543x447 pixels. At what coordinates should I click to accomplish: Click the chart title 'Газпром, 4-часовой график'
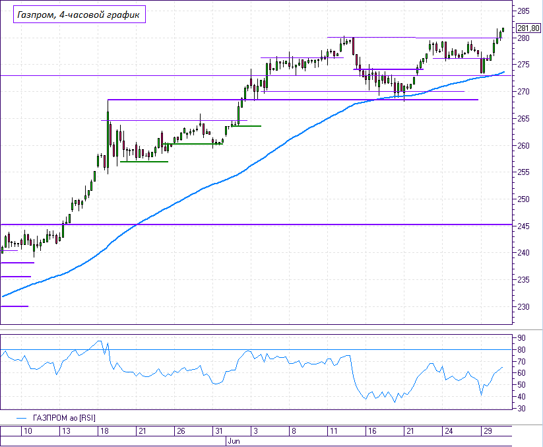79,15
